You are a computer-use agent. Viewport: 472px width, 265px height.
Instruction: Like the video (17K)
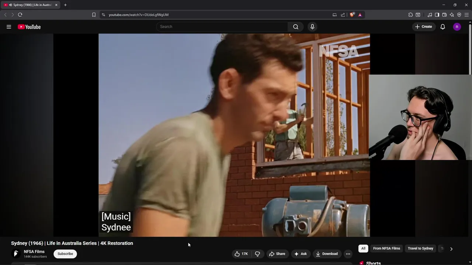241,254
